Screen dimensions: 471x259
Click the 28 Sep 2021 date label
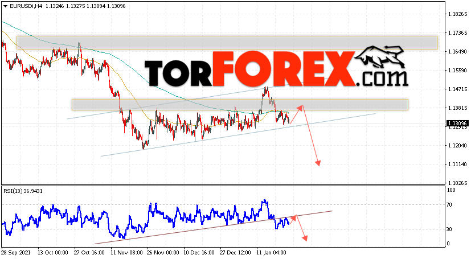coord(16,253)
